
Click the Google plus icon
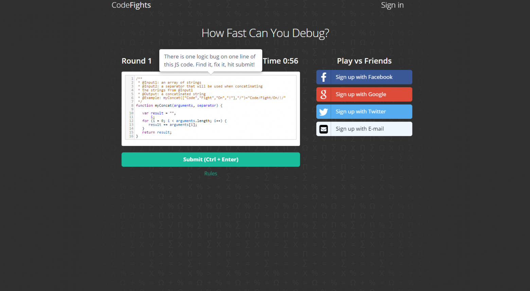[x=323, y=94]
